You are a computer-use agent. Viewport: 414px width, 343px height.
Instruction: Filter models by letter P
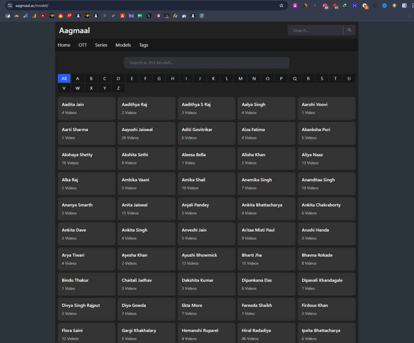click(x=281, y=79)
